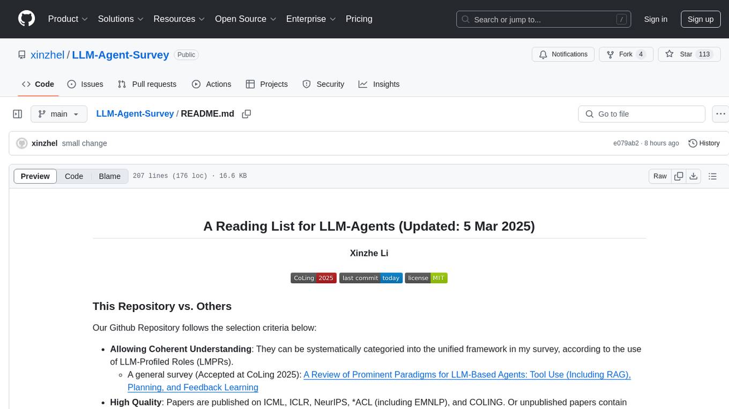Click the Sign up button
The image size is (729, 409).
[x=701, y=19]
